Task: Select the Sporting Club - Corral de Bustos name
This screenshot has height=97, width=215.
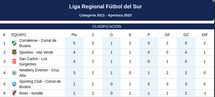Action: (40, 84)
